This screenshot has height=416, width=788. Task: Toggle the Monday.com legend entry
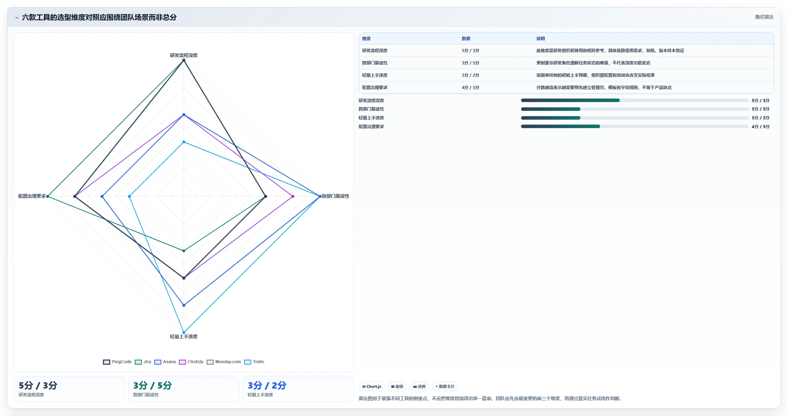click(224, 362)
